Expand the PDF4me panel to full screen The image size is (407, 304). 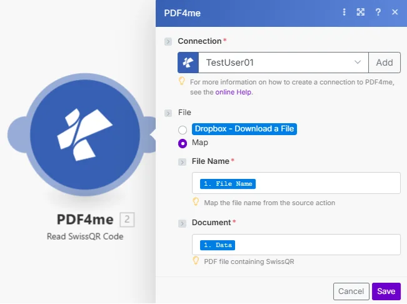[x=361, y=13]
